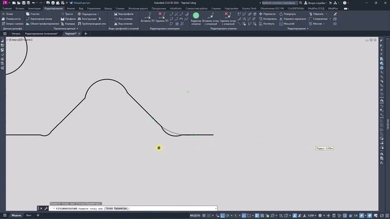Screen dimensions: 390x219
Task: Click the command line customize wrench icon
Action: click(x=46, y=209)
